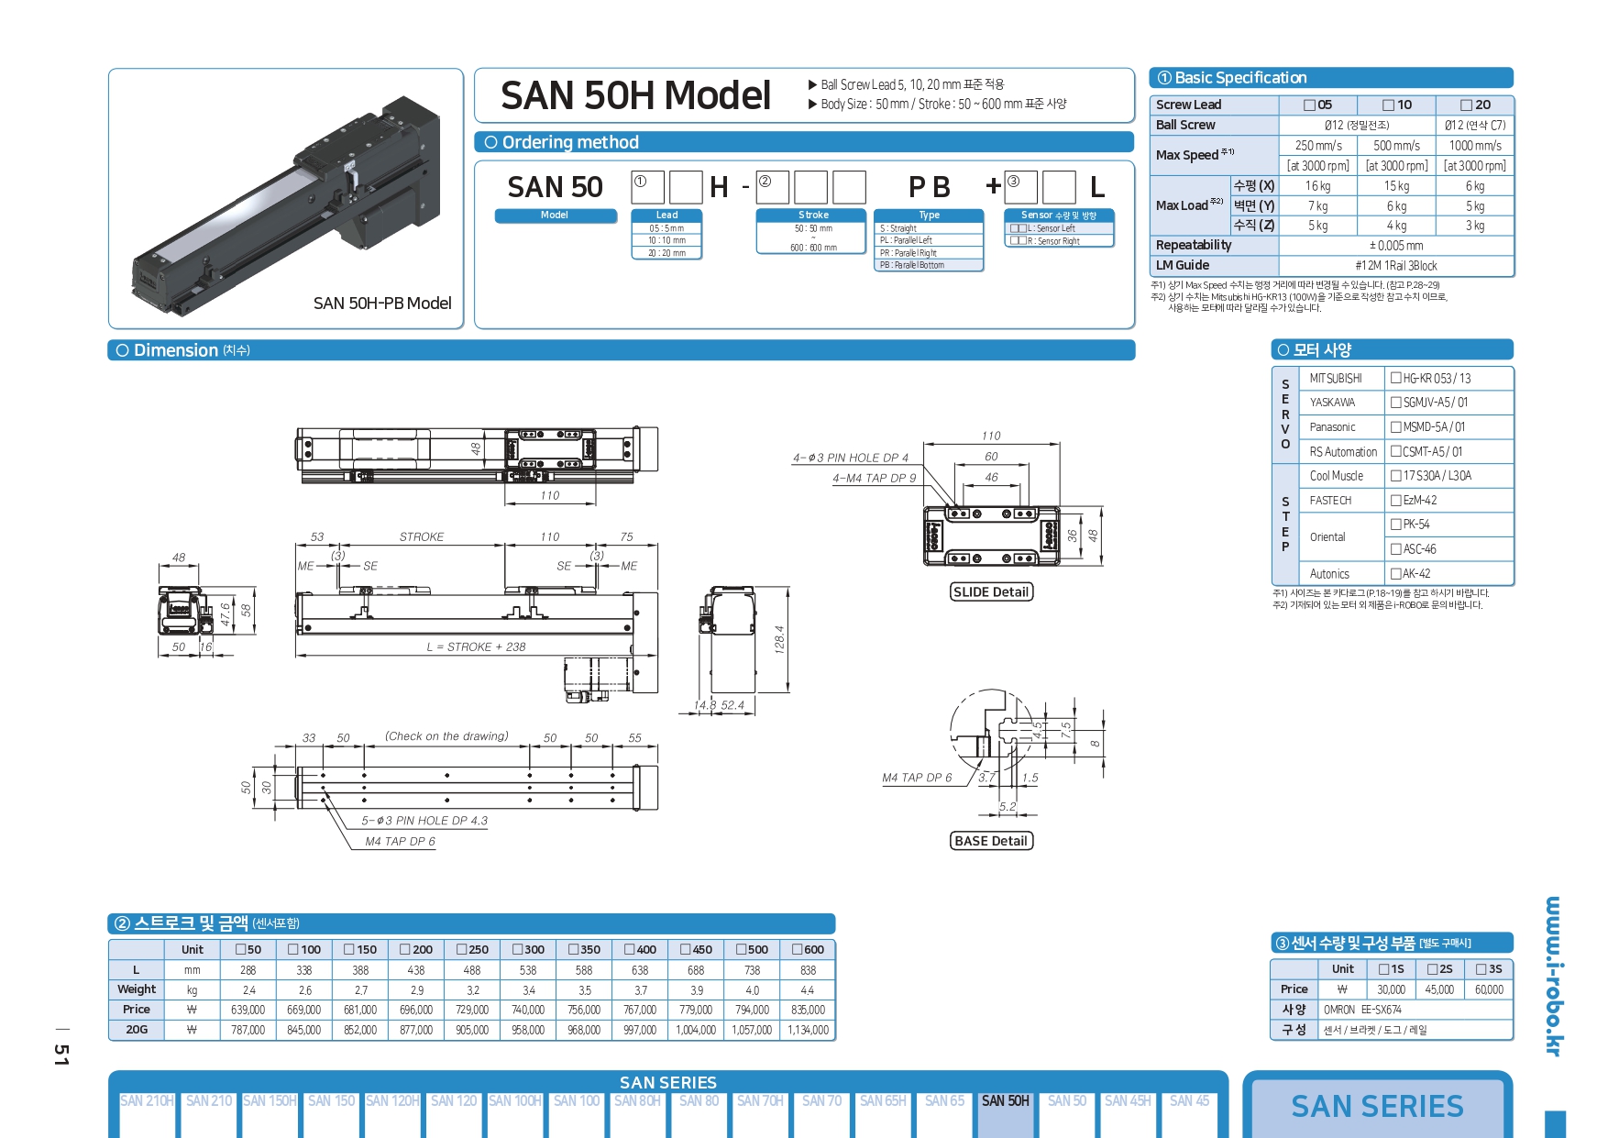Image resolution: width=1608 pixels, height=1138 pixels.
Task: Click the SAN 50H-PB Model product image
Action: coord(286,199)
